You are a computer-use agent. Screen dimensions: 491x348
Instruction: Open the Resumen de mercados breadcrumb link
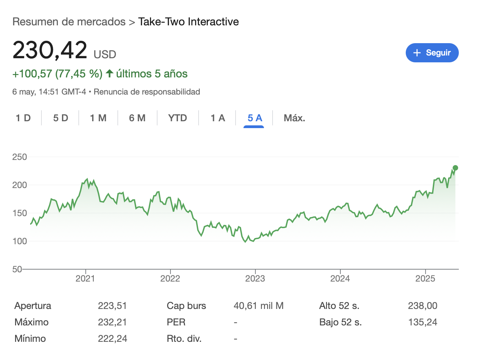tap(69, 22)
